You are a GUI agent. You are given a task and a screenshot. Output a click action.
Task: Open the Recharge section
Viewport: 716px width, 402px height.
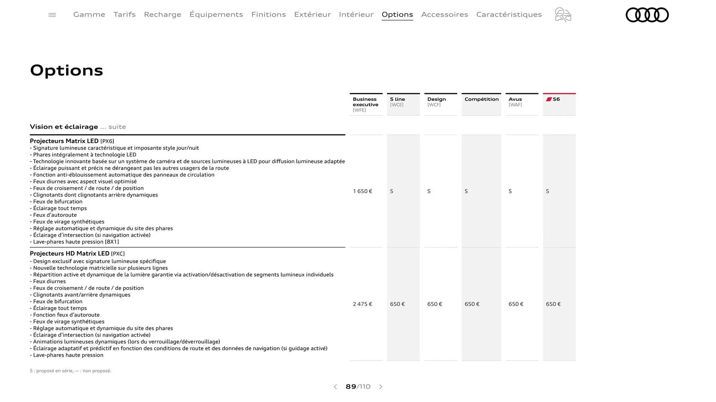point(162,15)
